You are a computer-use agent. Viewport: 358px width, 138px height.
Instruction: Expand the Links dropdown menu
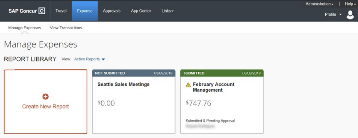coord(168,11)
